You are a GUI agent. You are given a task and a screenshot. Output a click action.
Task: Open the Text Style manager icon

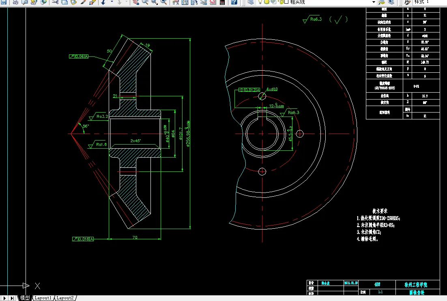408,2
